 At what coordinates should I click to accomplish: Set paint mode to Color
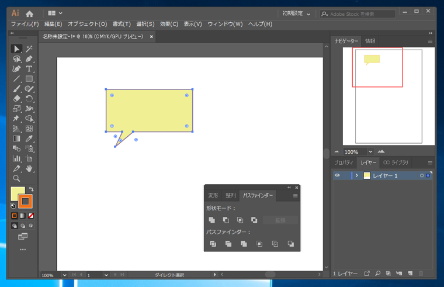[x=14, y=216]
